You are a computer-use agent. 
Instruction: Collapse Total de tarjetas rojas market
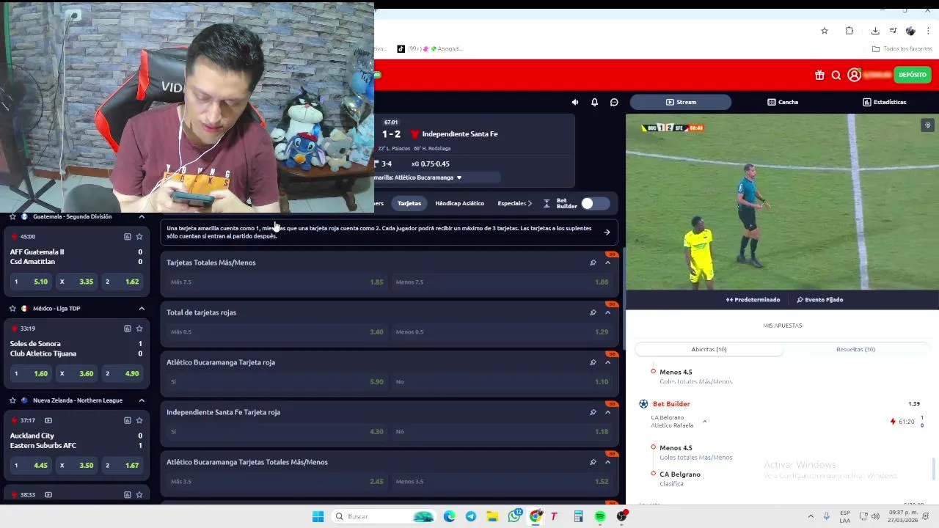pyautogui.click(x=607, y=312)
